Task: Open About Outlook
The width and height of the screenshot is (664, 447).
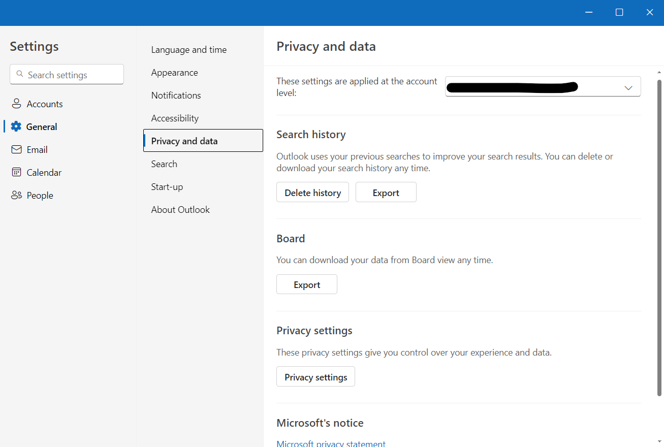Action: coord(180,209)
